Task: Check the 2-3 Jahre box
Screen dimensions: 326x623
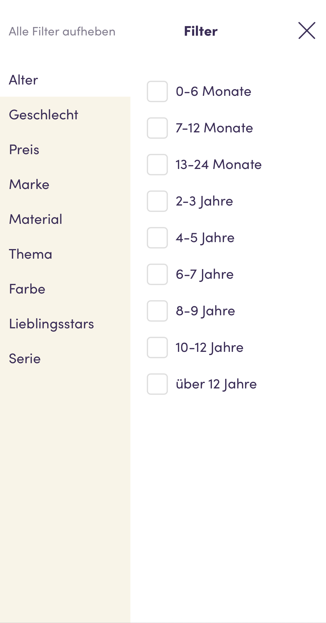Action: tap(157, 201)
